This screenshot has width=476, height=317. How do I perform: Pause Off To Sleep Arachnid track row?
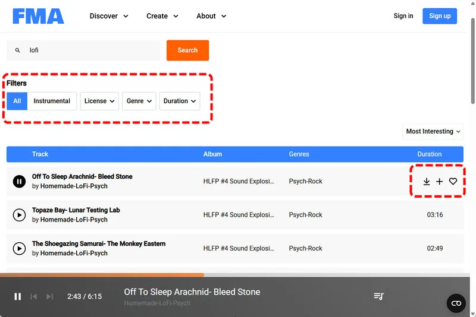(x=19, y=182)
